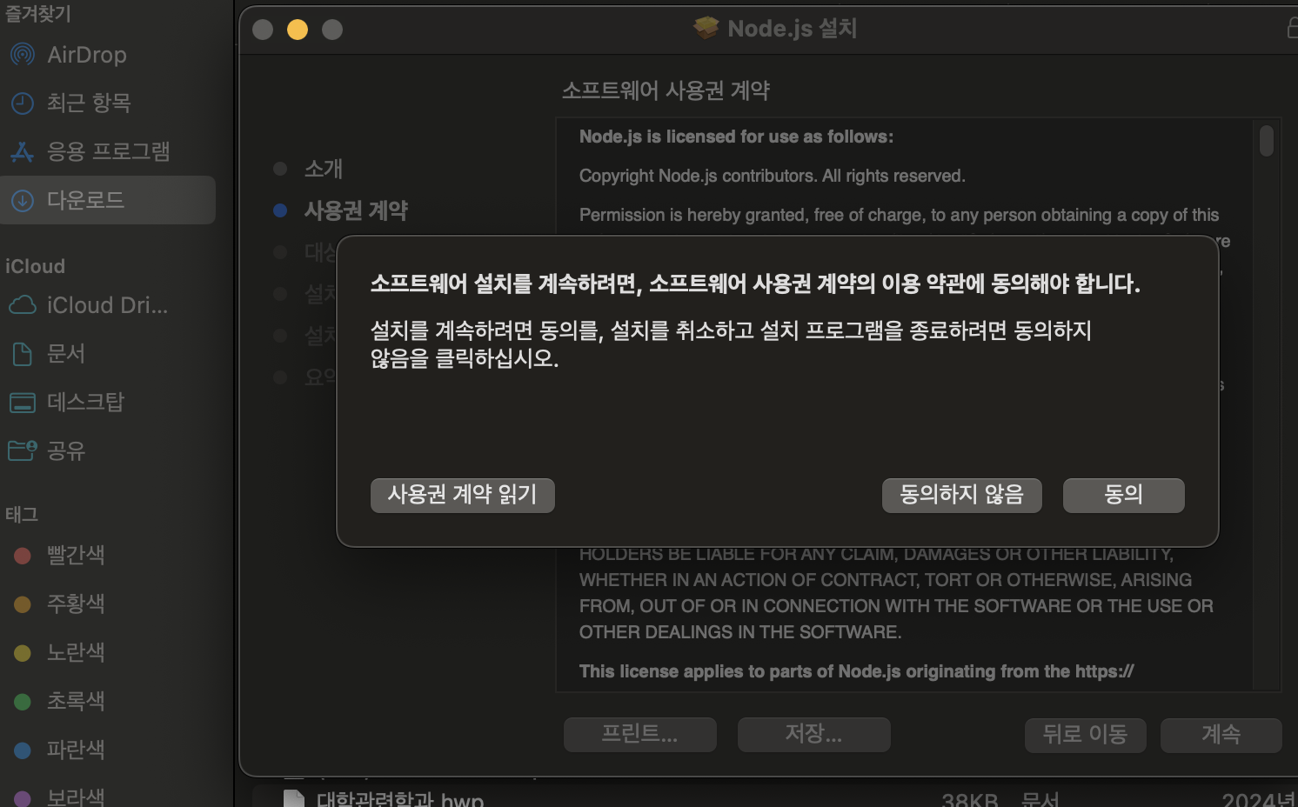Select the 소개 installer step
Image resolution: width=1298 pixels, height=807 pixels.
pyautogui.click(x=324, y=169)
